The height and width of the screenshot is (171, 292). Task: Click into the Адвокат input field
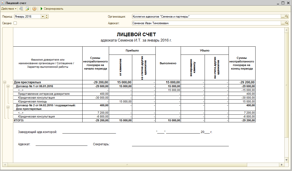pyautogui.click(x=206, y=23)
